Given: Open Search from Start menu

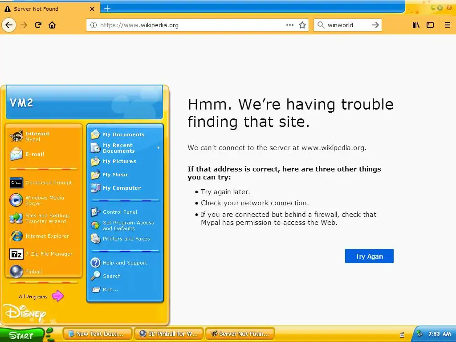Looking at the screenshot, I should pos(125,276).
